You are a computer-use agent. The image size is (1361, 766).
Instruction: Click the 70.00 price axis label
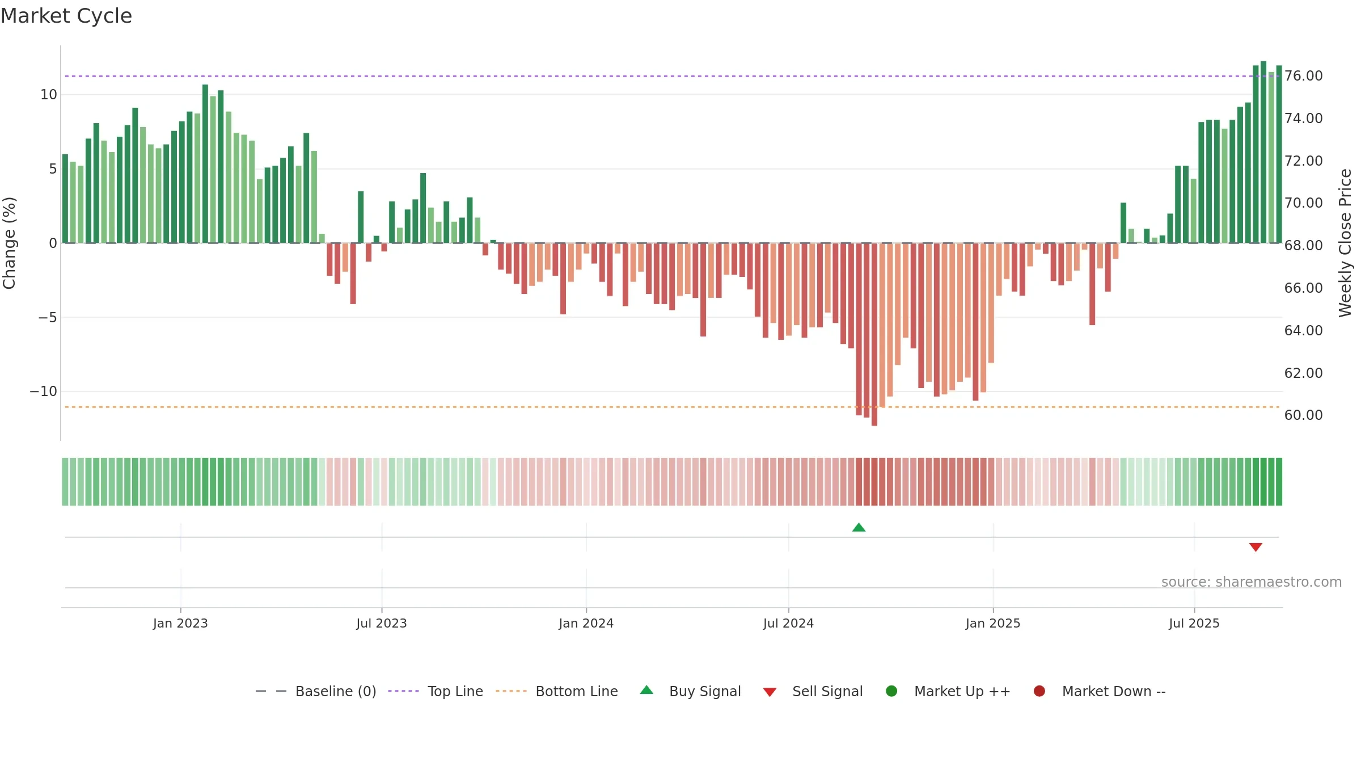(1304, 203)
